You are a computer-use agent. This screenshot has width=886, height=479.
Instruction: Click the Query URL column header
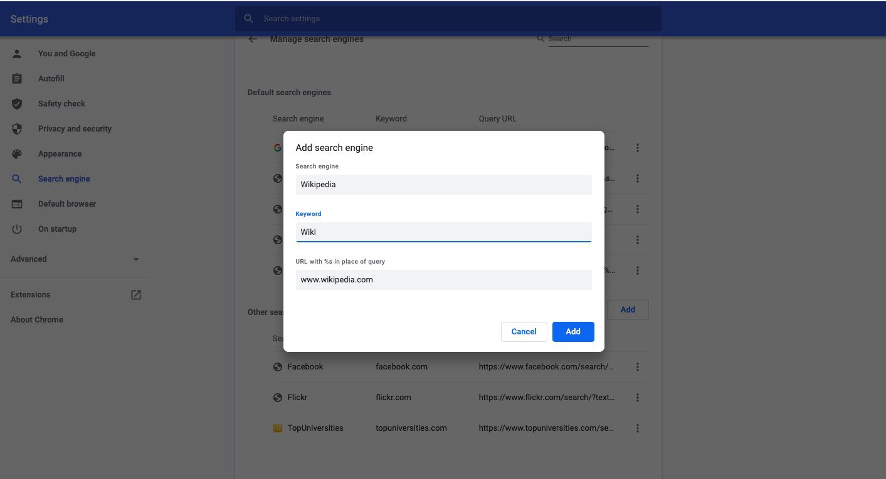497,119
